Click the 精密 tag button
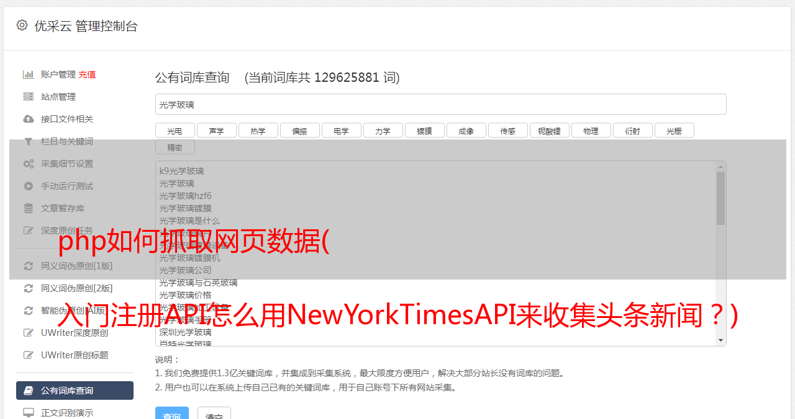Viewport: 795px width, 419px height. coord(175,148)
